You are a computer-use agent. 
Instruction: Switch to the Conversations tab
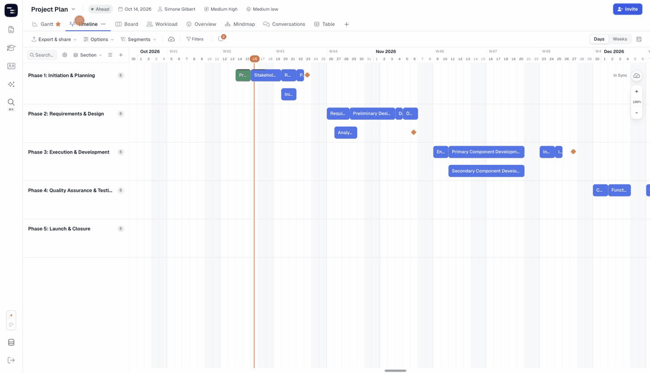click(284, 24)
